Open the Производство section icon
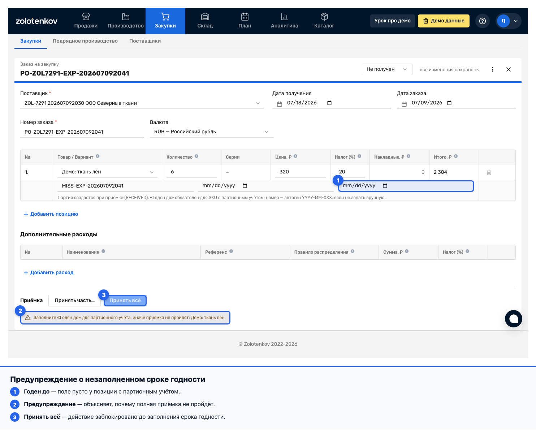 pyautogui.click(x=126, y=17)
